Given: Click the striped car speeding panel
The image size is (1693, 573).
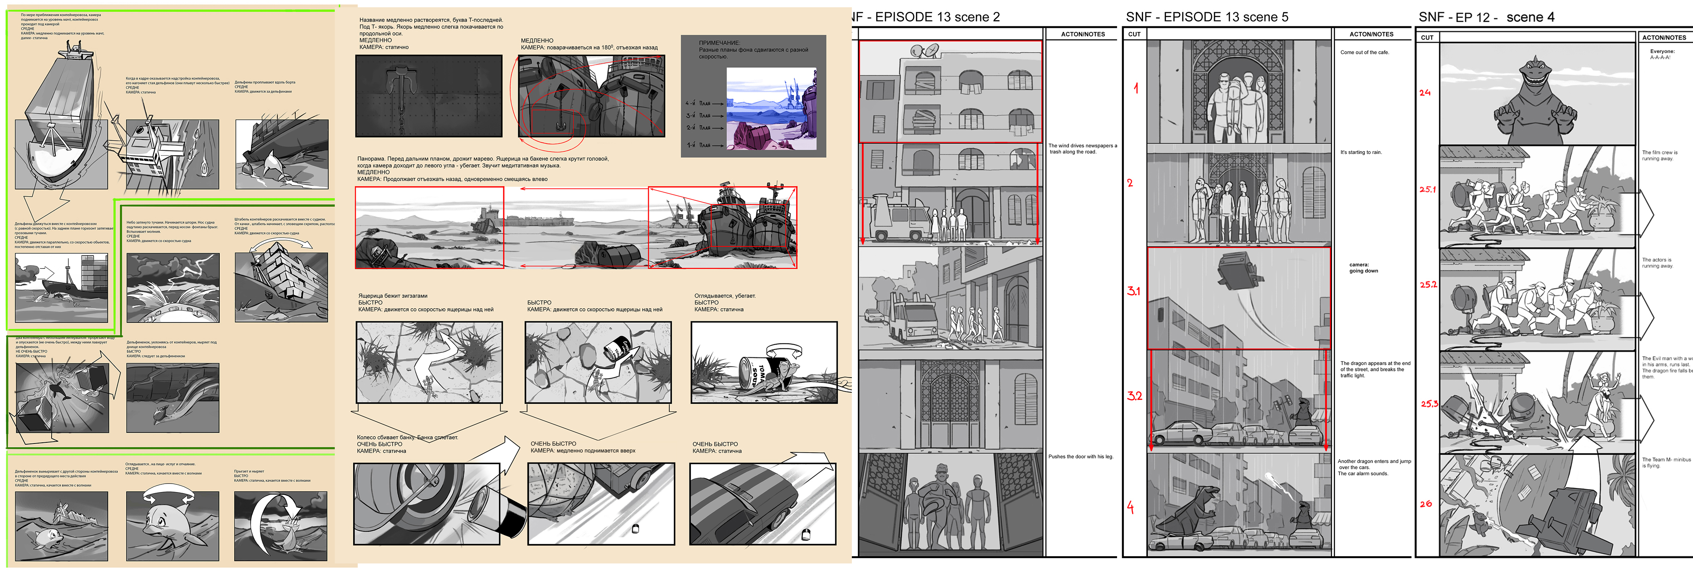Looking at the screenshot, I should [x=762, y=504].
